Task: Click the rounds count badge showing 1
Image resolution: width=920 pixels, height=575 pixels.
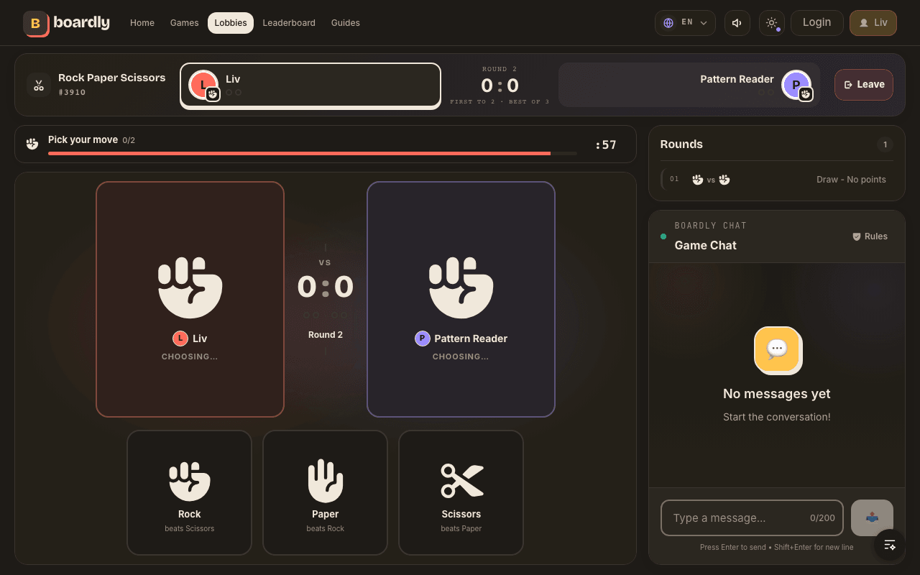Action: [885, 144]
